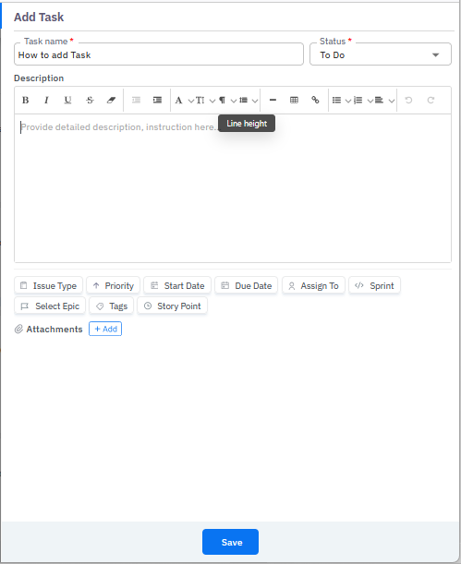Screen dimensions: 461x564
Task: Click the Add Task heading text
Action: click(39, 17)
